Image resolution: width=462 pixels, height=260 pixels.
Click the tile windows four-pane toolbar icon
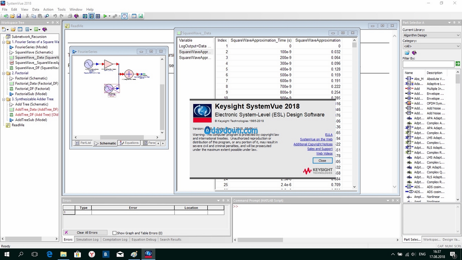point(98,16)
